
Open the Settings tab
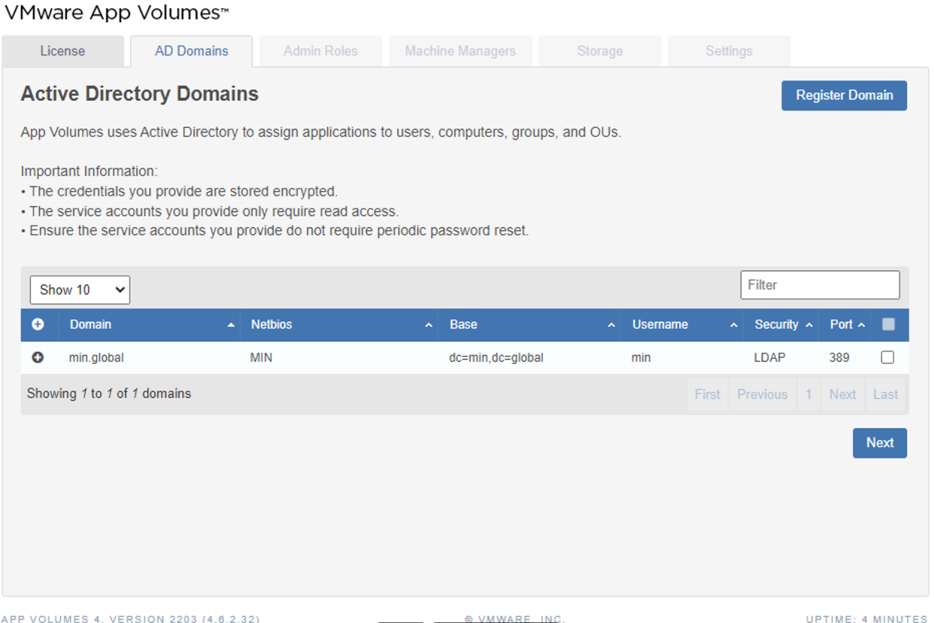pos(729,51)
